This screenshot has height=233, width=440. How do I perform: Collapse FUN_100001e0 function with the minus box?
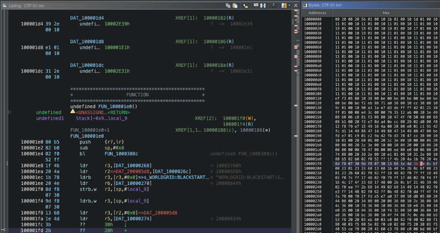[9, 112]
